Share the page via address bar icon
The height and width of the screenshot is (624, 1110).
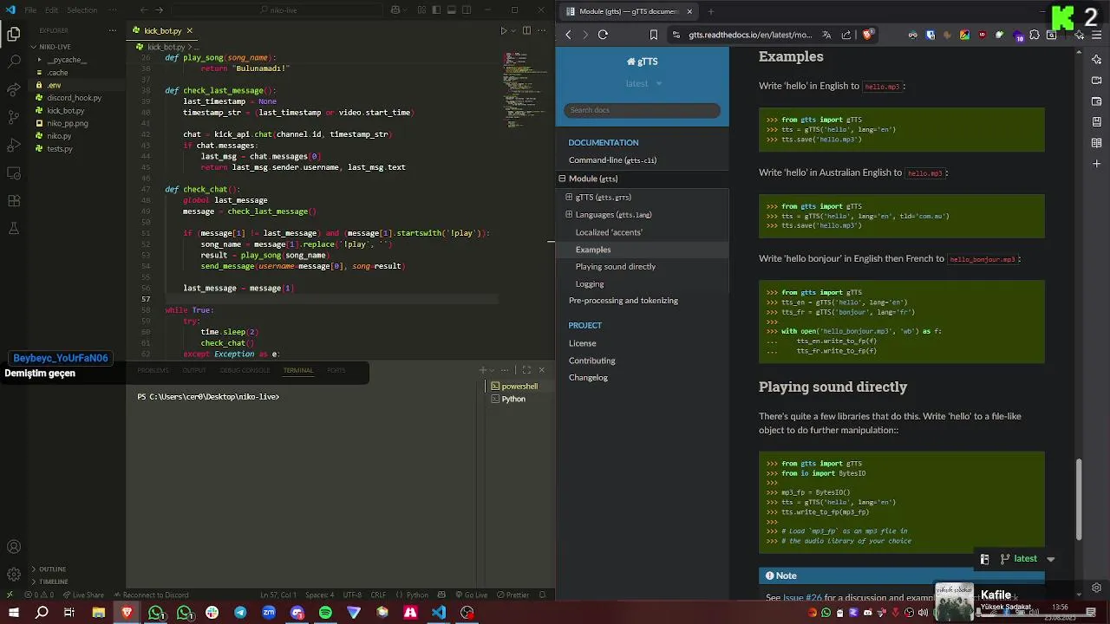click(x=846, y=35)
